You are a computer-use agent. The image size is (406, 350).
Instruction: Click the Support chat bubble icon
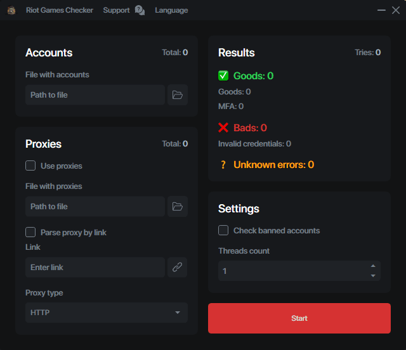pos(140,10)
